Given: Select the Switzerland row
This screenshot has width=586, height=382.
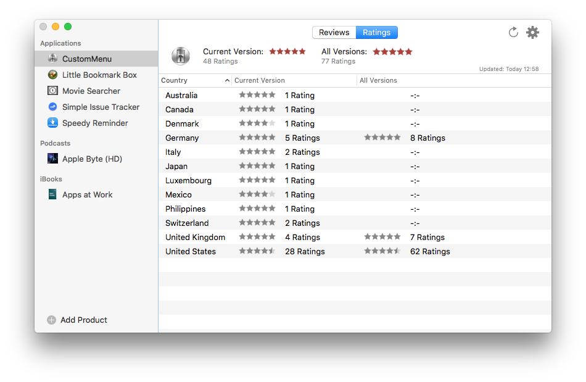Looking at the screenshot, I should point(355,223).
